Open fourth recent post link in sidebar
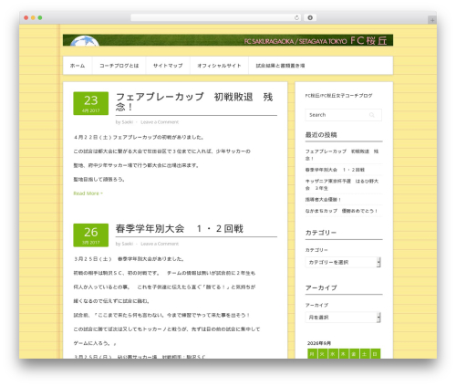The width and height of the screenshot is (456, 386). (323, 200)
